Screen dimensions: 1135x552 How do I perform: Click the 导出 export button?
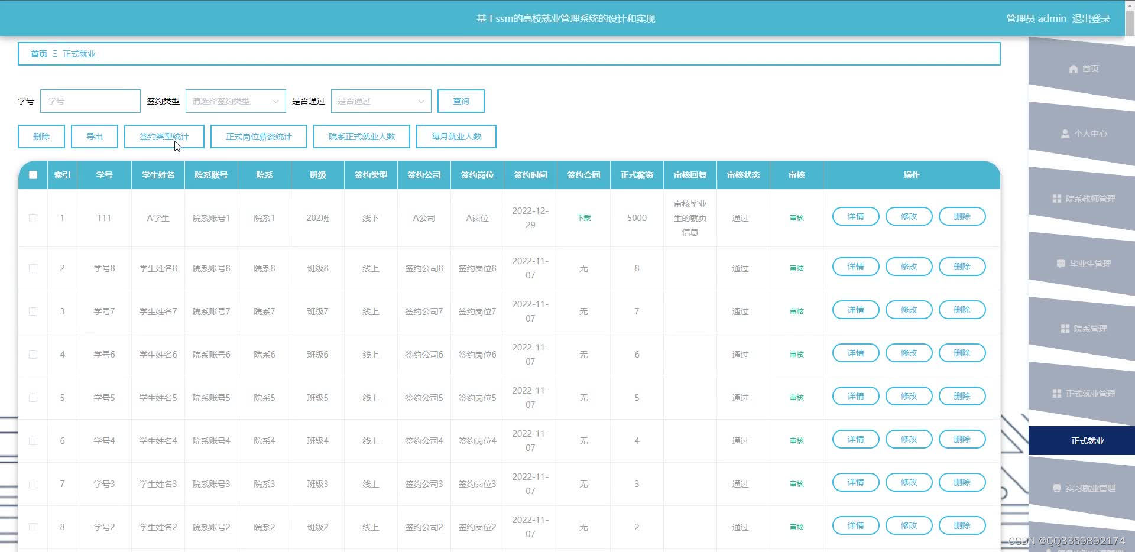tap(95, 137)
